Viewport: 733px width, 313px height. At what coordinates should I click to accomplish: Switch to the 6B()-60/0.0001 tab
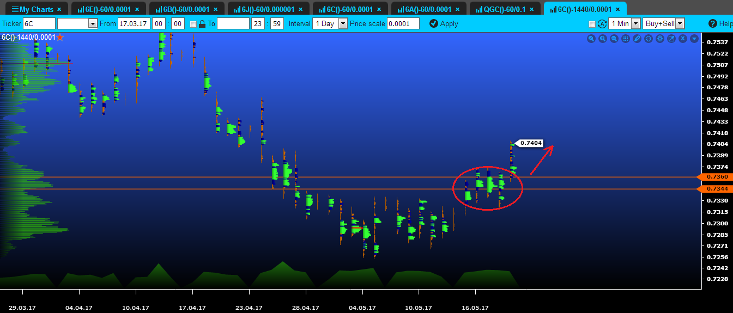[186, 9]
